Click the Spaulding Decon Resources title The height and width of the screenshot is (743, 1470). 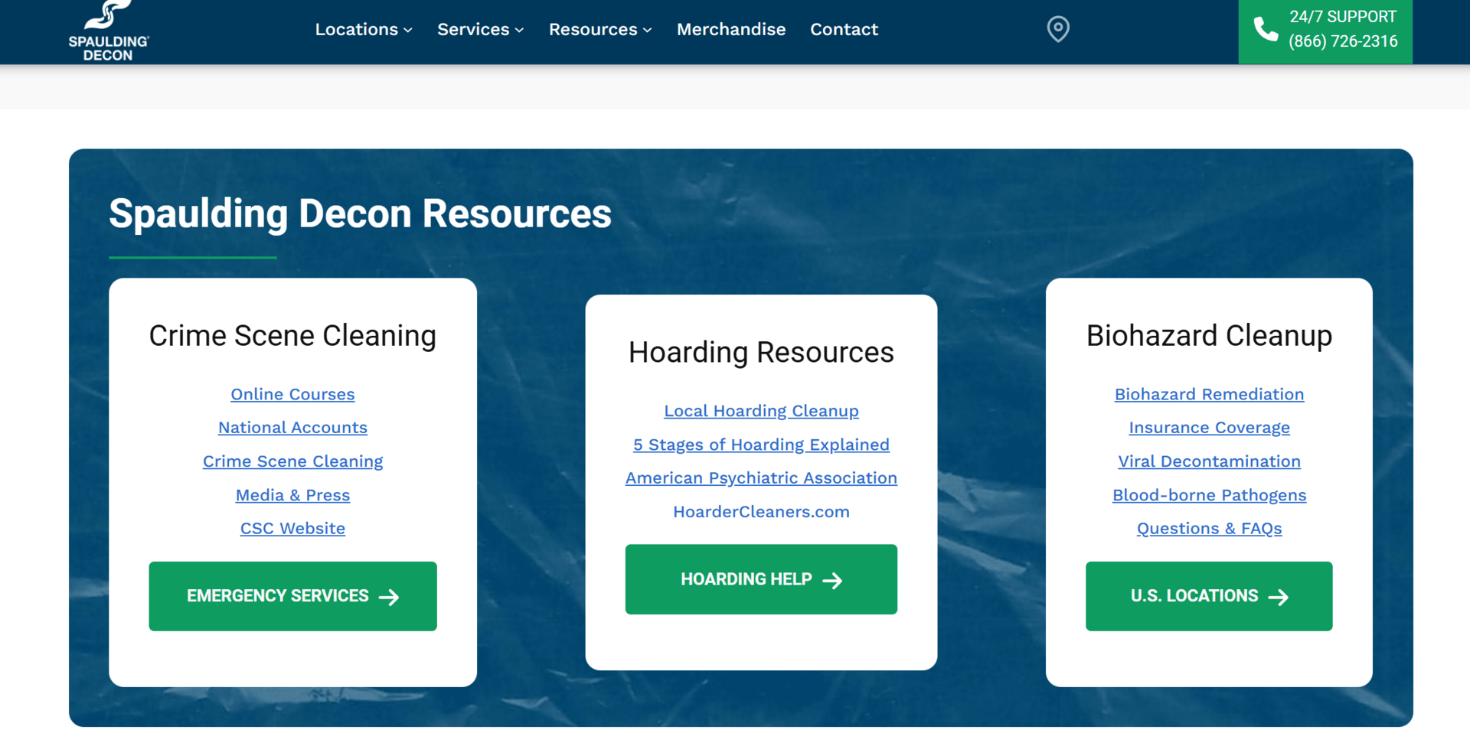coord(360,213)
